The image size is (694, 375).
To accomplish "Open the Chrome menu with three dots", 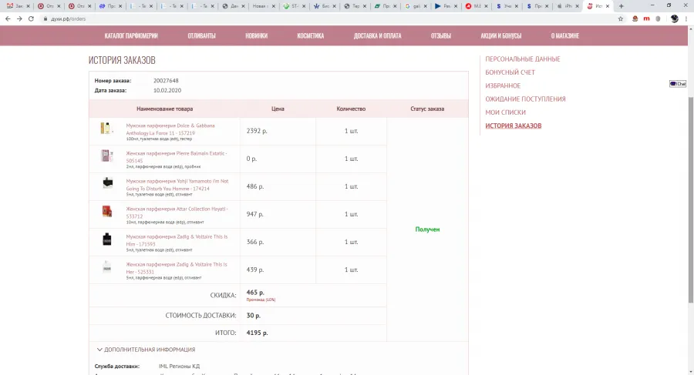I will pyautogui.click(x=686, y=18).
